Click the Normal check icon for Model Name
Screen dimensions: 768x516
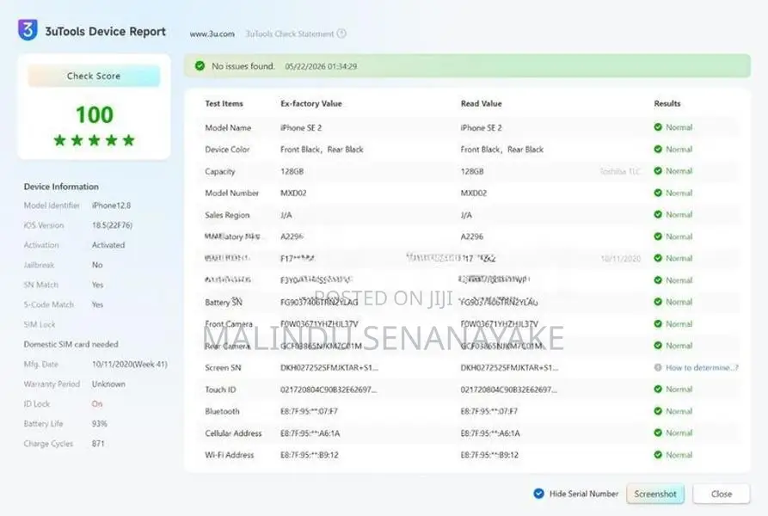point(658,127)
